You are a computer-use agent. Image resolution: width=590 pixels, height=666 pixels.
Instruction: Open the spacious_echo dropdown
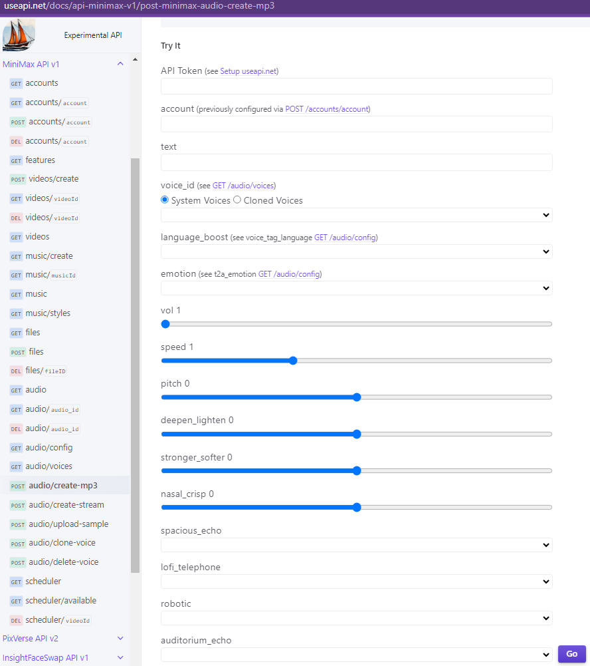coord(356,545)
